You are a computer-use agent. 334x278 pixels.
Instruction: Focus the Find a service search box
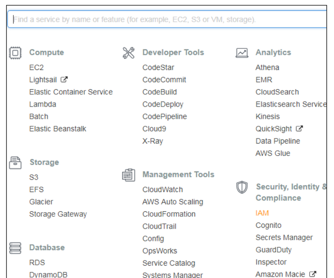(167, 20)
